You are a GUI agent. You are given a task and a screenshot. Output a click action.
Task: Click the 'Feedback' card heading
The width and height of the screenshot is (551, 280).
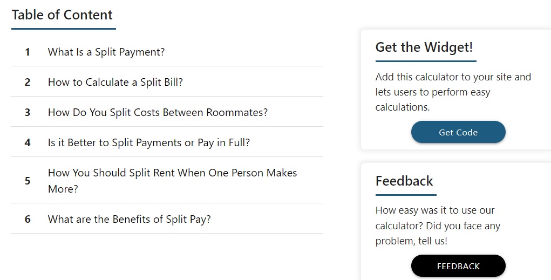coord(404,181)
